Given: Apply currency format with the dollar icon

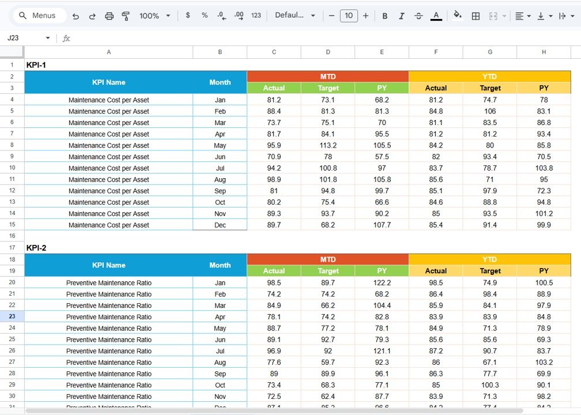Looking at the screenshot, I should pyautogui.click(x=188, y=16).
